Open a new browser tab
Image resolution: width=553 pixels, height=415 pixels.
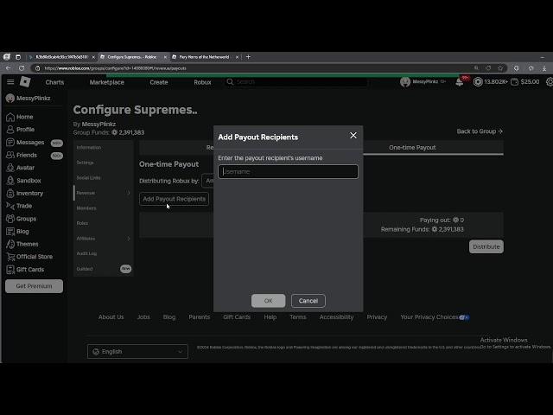[248, 56]
